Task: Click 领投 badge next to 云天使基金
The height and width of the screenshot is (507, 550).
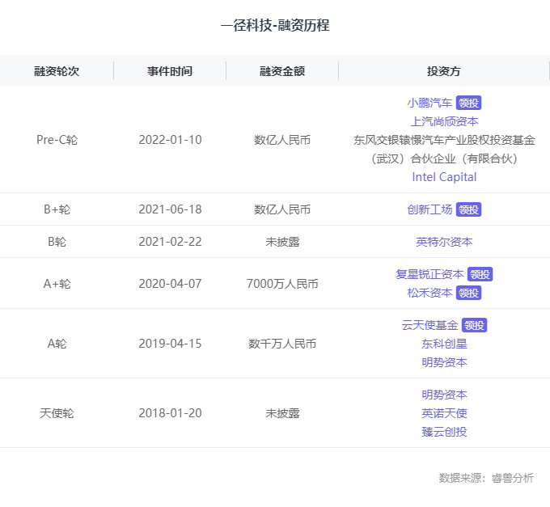Action: click(x=474, y=325)
